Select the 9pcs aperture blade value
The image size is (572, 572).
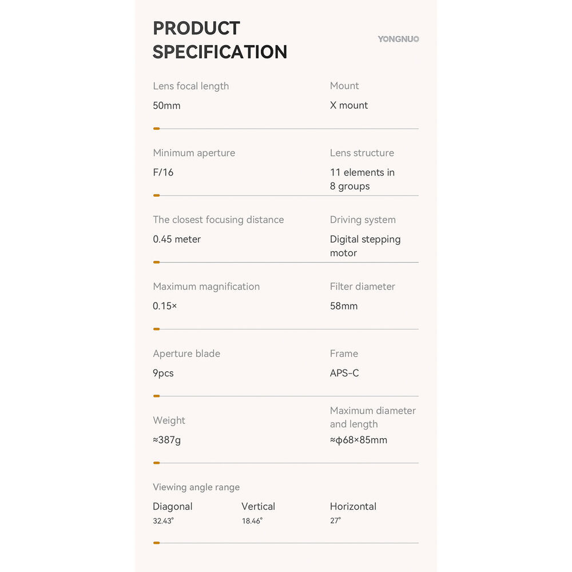tap(163, 373)
